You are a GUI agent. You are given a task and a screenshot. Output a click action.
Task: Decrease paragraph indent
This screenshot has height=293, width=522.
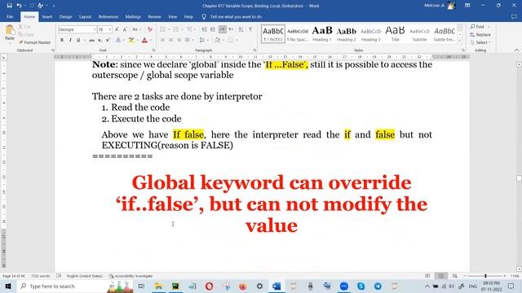[x=205, y=29]
